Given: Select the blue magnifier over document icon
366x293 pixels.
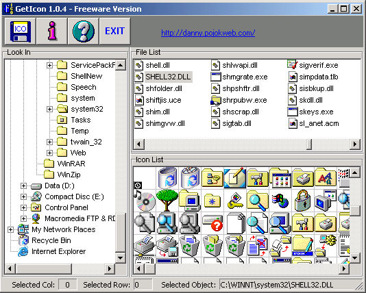Looking at the screenshot, I should click(x=258, y=223).
